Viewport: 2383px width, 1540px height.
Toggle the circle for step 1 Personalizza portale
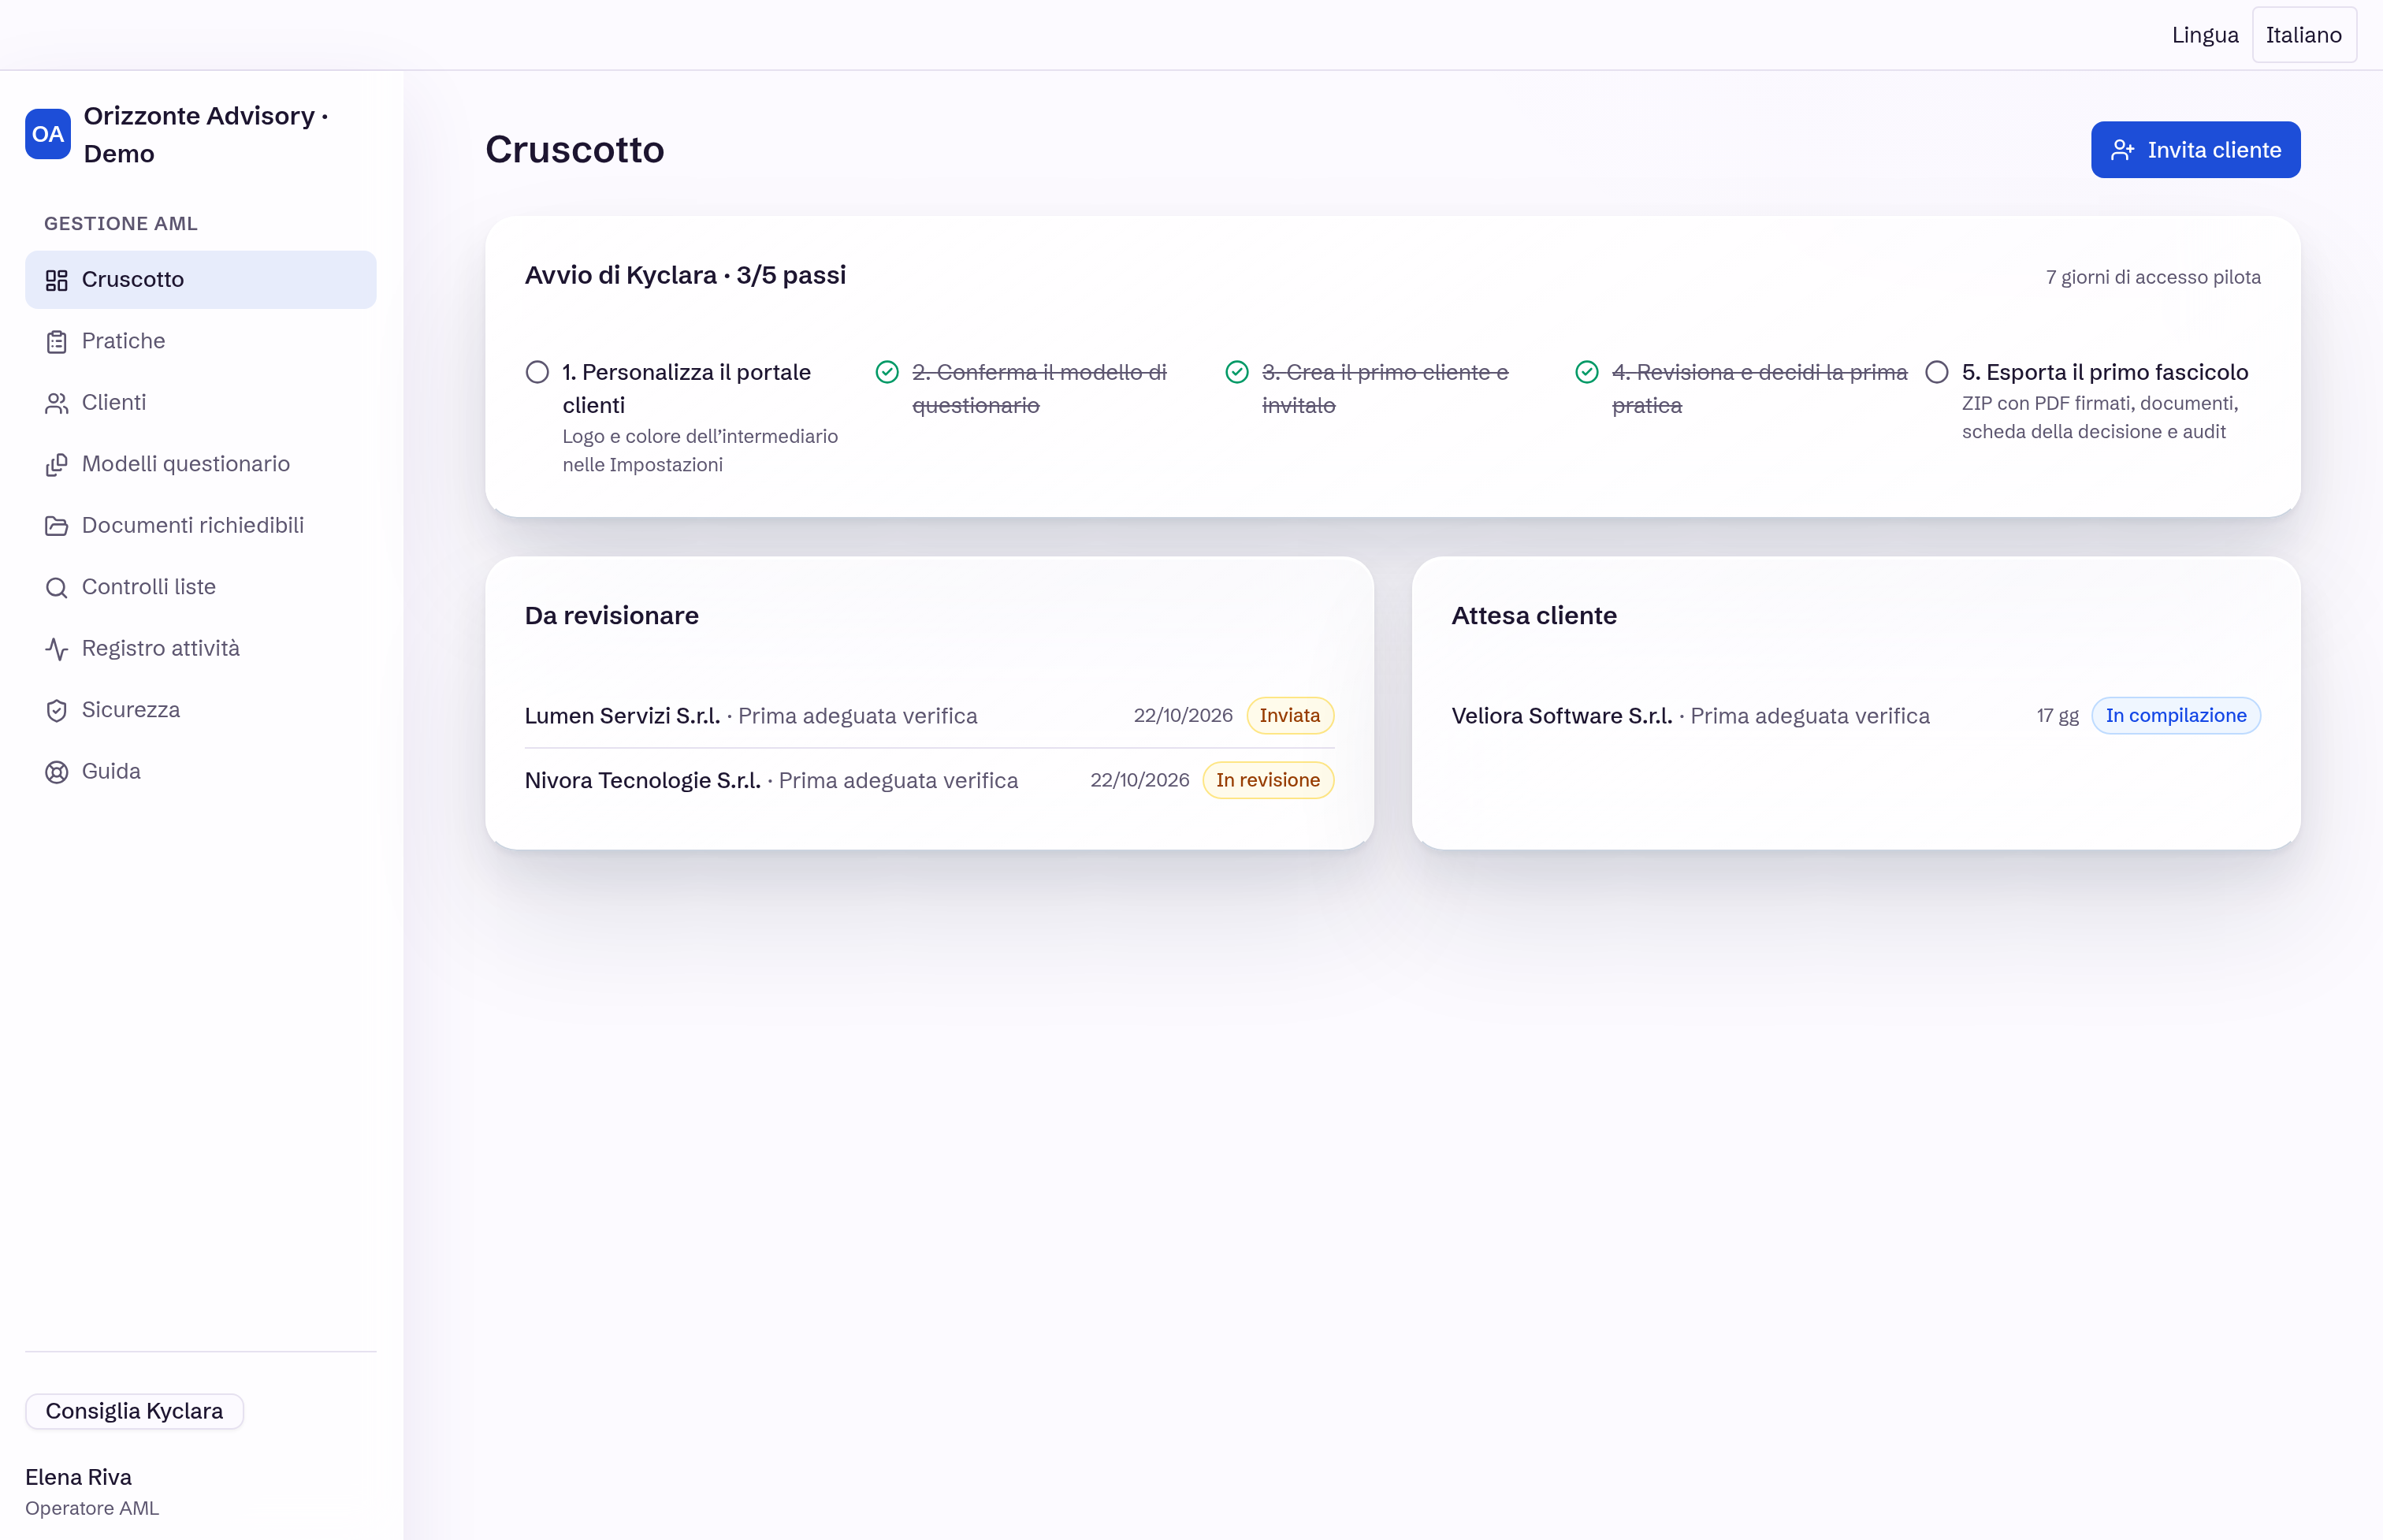537,372
